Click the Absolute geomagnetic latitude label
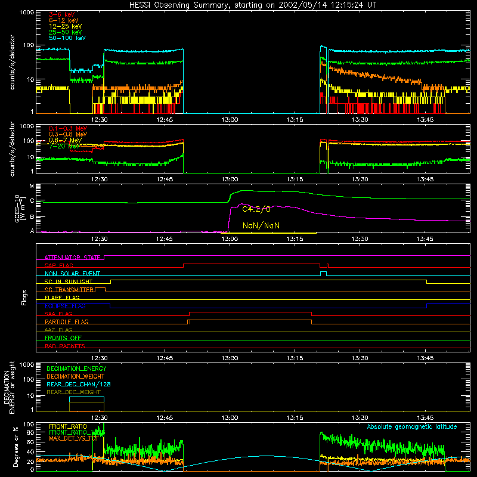Screen dimensions: 477x477 click(x=412, y=426)
